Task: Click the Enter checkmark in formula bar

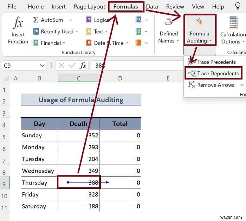Action: (72, 65)
